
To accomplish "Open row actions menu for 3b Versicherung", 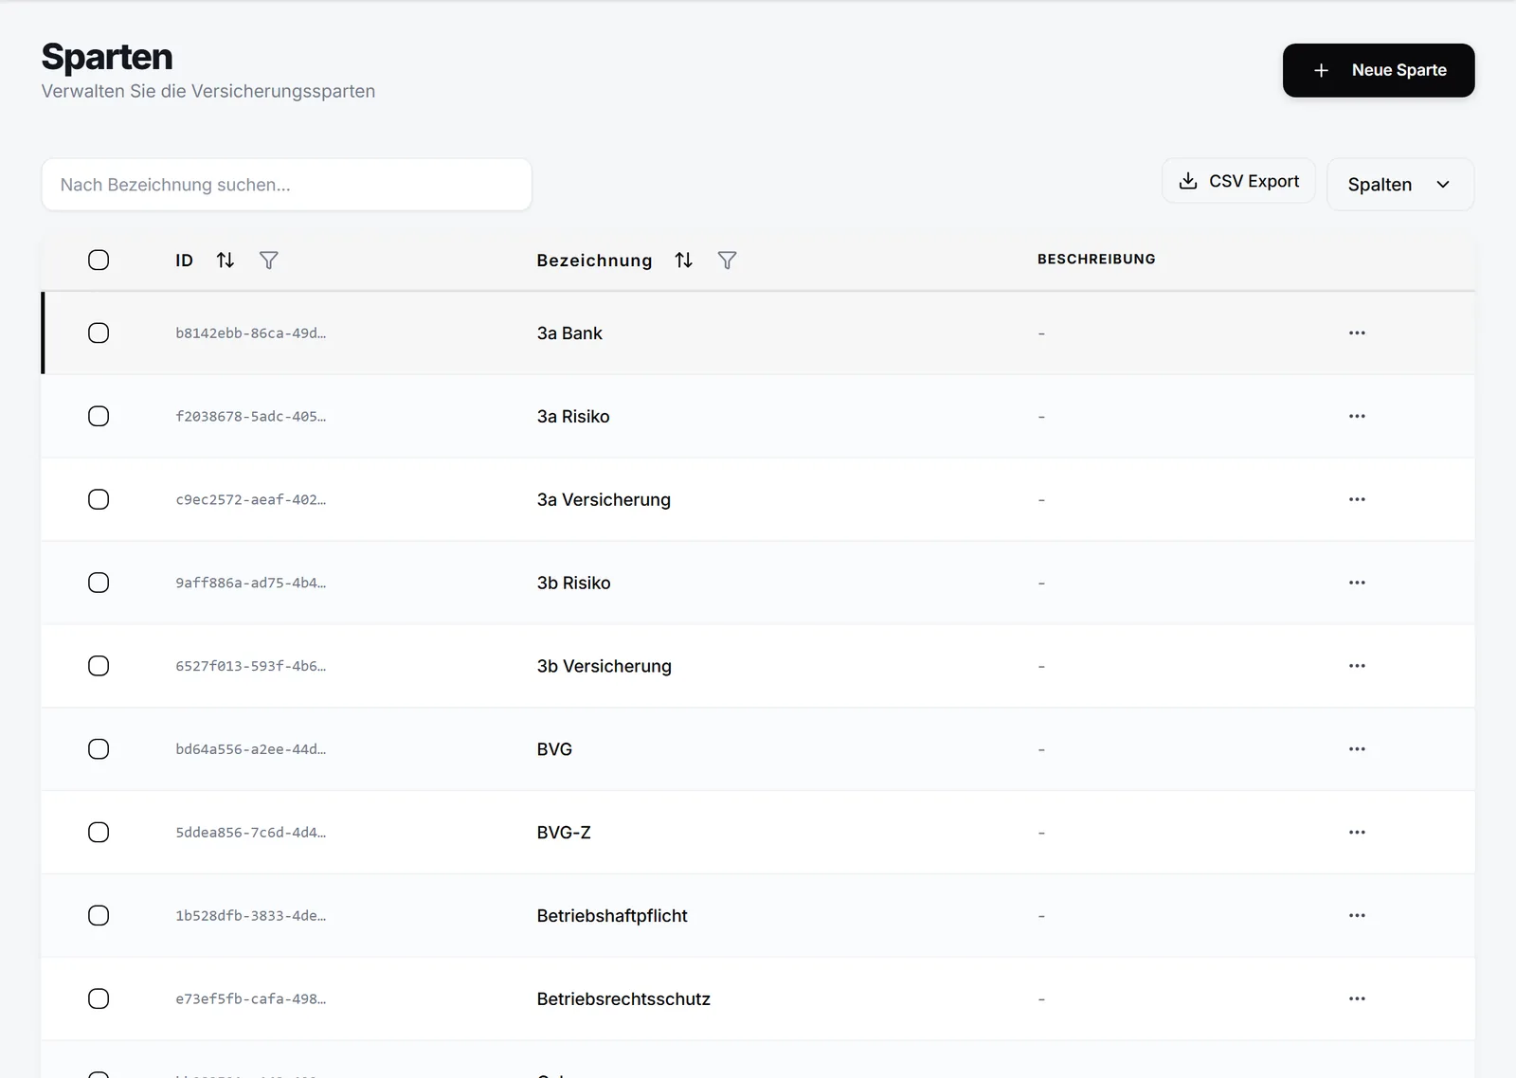I will pyautogui.click(x=1357, y=666).
